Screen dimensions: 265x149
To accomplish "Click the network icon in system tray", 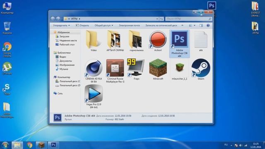I will (x=246, y=145).
